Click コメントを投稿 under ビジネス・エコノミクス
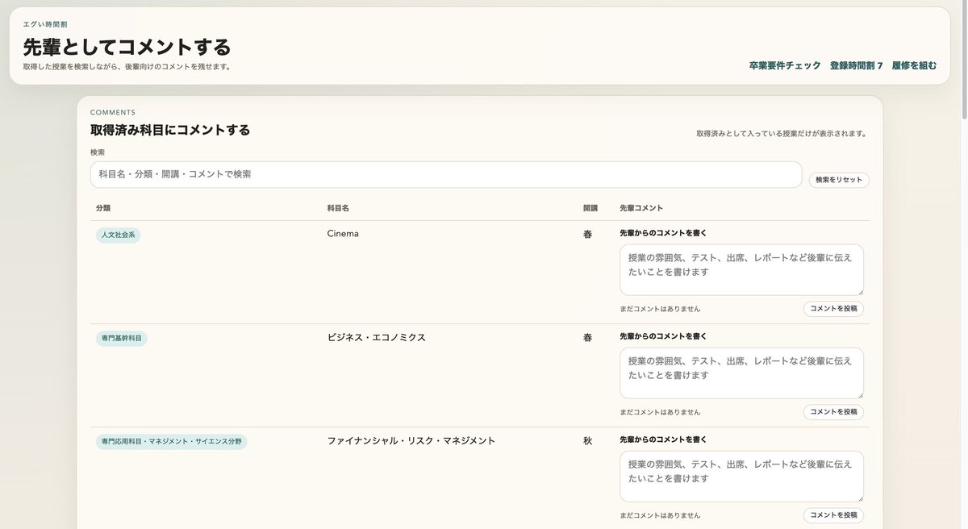This screenshot has height=529, width=968. (832, 411)
